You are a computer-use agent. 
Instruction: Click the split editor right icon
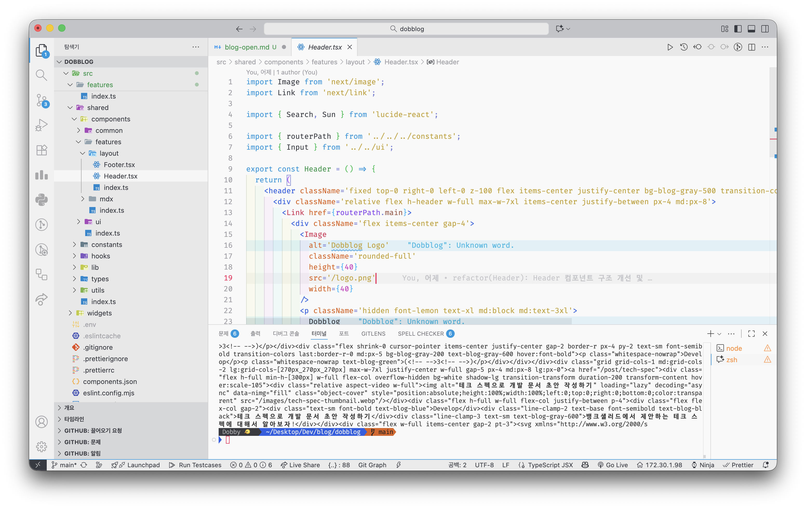click(751, 47)
